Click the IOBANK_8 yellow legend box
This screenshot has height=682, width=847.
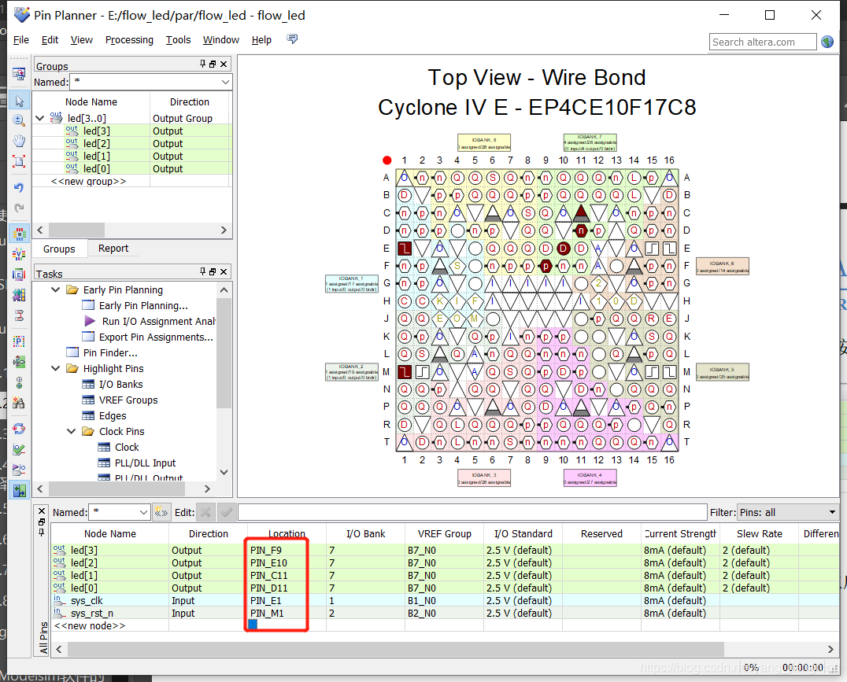click(484, 142)
